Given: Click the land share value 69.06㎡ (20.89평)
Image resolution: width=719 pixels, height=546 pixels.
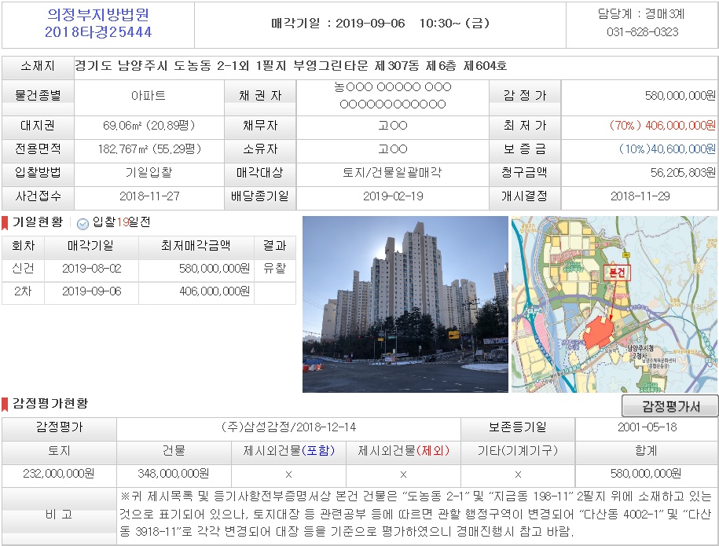Looking at the screenshot, I should pos(149,125).
